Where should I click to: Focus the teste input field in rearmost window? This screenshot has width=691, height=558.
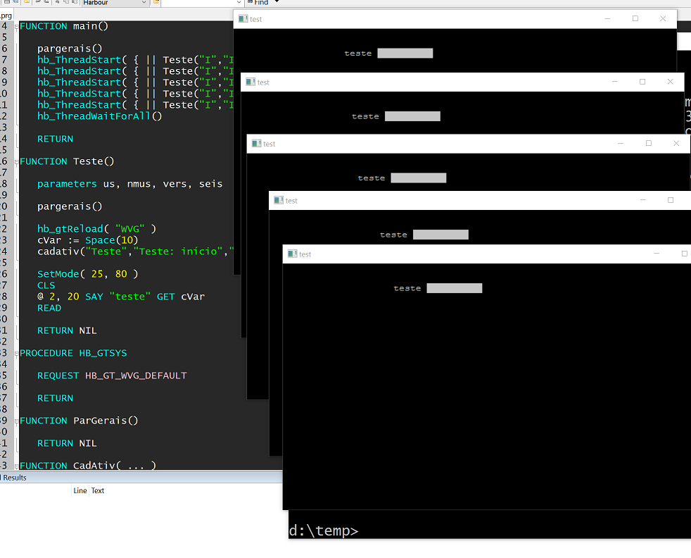(405, 54)
